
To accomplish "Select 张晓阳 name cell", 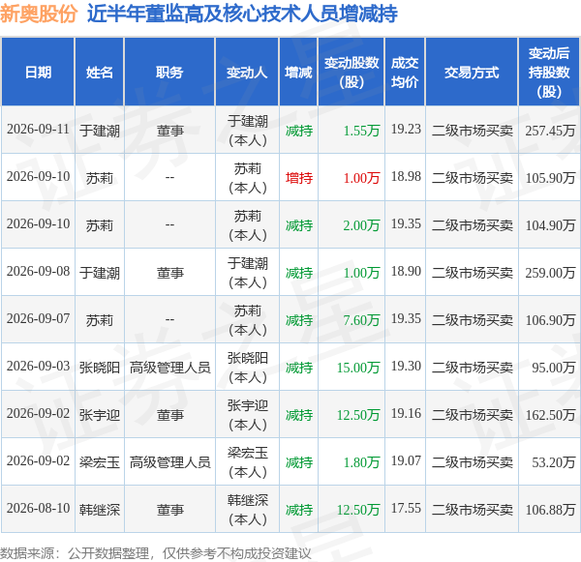I will 100,368.
